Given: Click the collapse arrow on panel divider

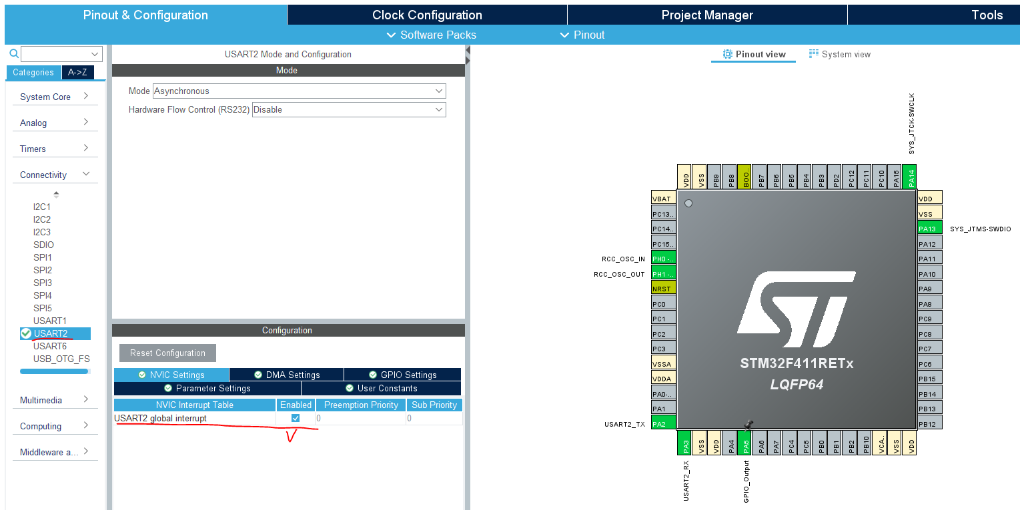Looking at the screenshot, I should click(468, 51).
